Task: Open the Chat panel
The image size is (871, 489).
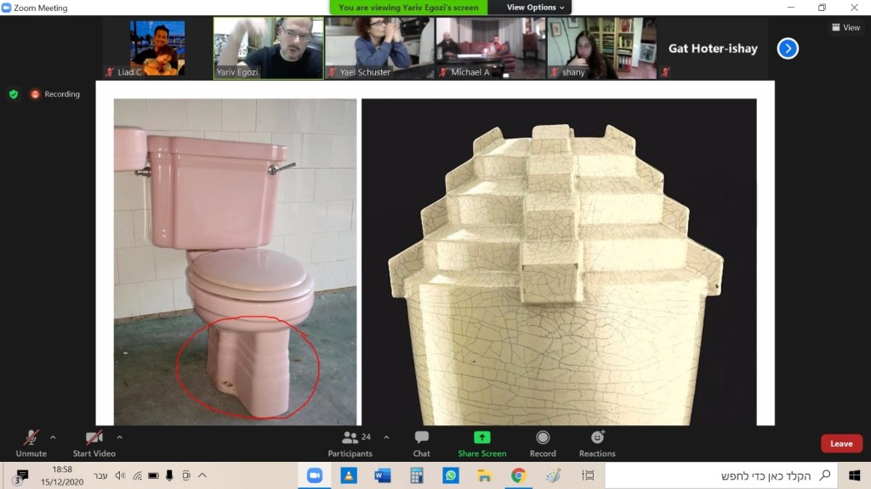Action: pyautogui.click(x=421, y=442)
